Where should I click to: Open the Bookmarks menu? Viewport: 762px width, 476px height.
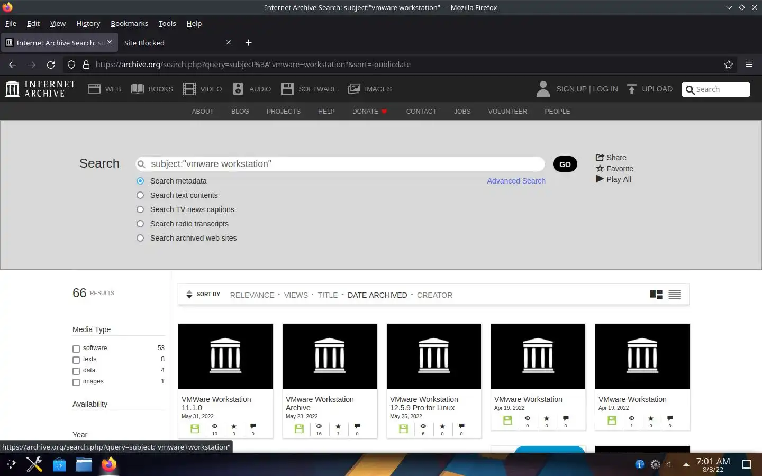[129, 23]
